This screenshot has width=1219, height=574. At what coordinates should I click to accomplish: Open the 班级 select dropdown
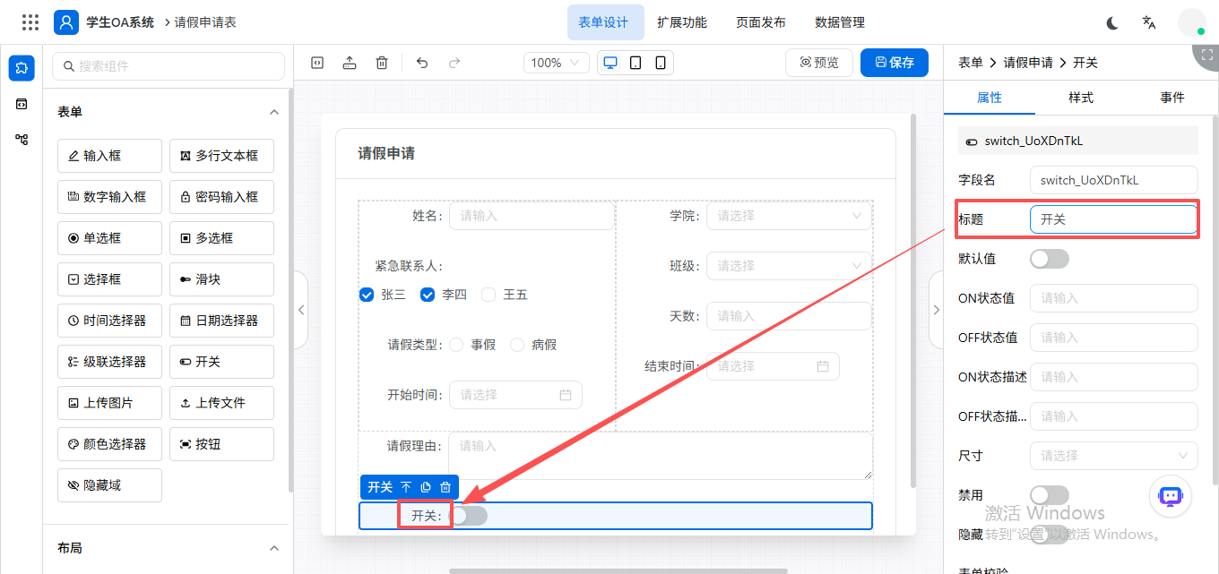pyautogui.click(x=789, y=266)
